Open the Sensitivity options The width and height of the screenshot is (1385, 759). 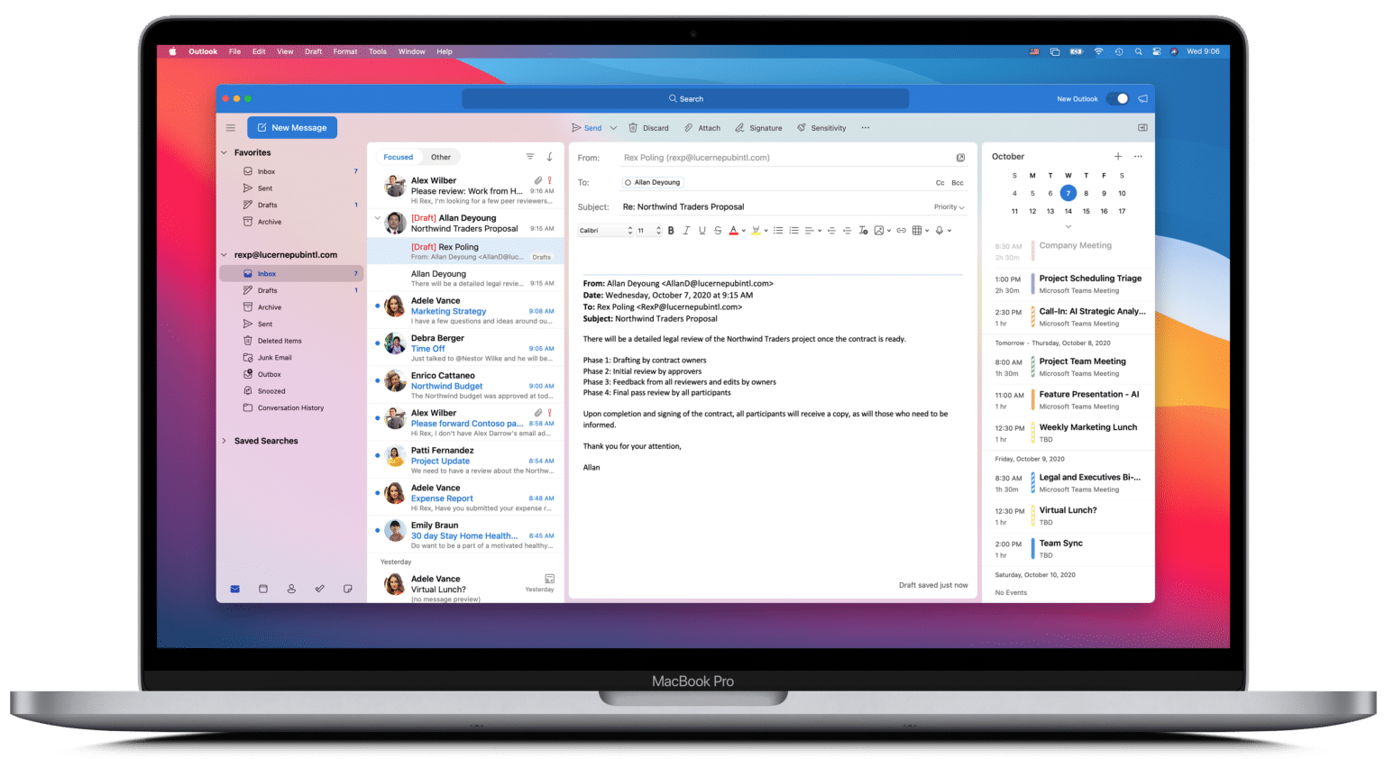[x=821, y=128]
